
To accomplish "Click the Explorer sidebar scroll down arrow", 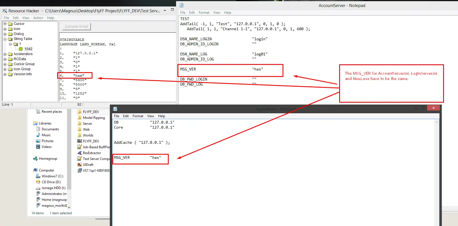I will pyautogui.click(x=69, y=208).
